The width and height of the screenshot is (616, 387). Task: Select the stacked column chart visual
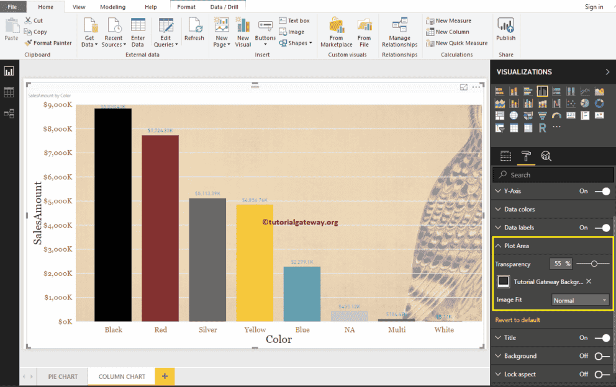pos(514,91)
